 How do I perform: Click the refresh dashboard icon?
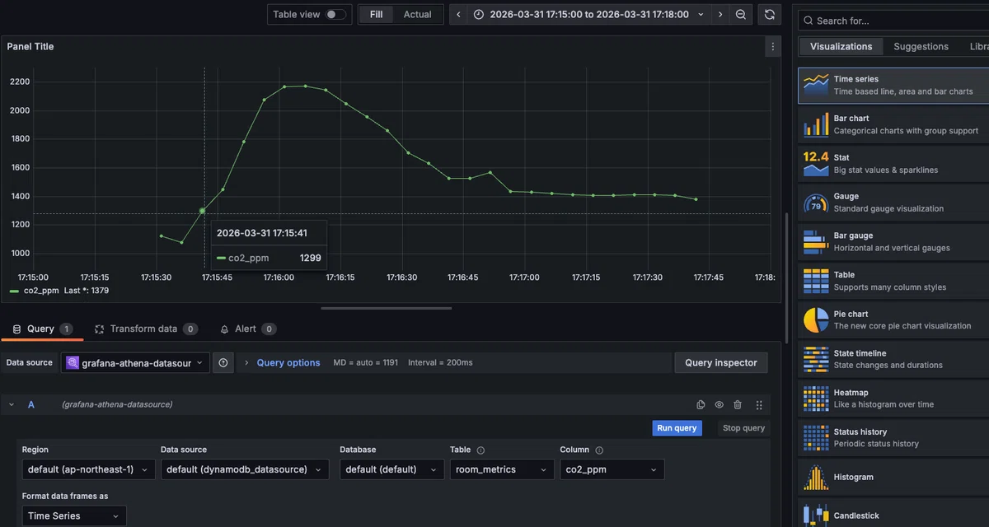(770, 15)
